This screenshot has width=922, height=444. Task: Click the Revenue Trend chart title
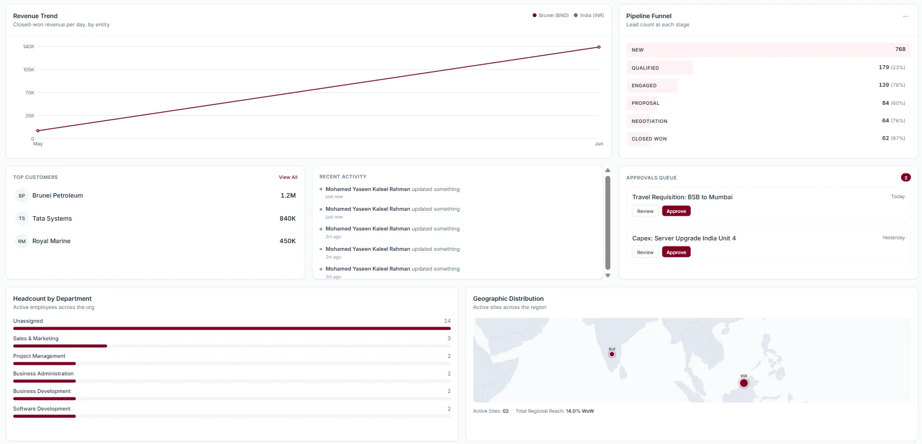click(x=35, y=16)
